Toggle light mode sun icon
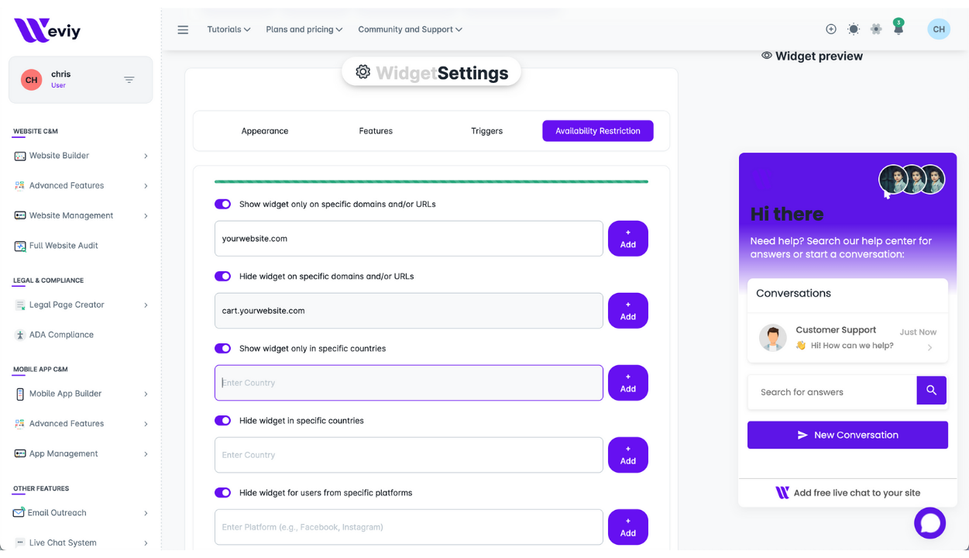The image size is (969, 558). pos(853,29)
